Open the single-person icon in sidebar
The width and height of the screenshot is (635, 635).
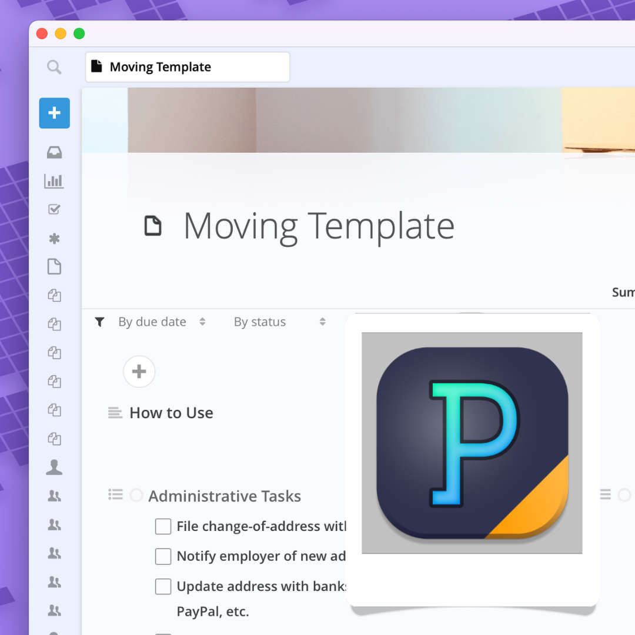pos(54,467)
